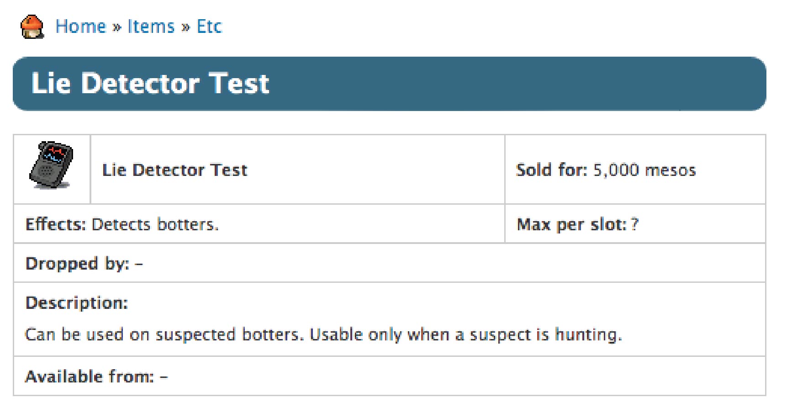Open the Home breadcrumb link
Viewport: 792px width, 419px height.
pos(80,27)
